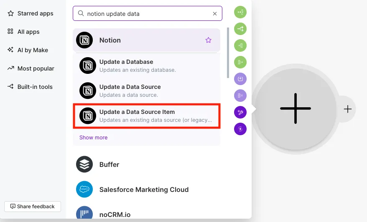Open Built-in tools category
367x222 pixels.
point(31,87)
